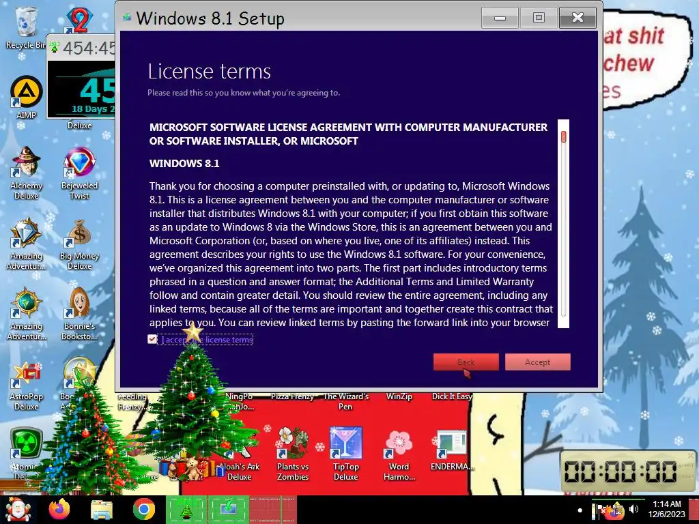This screenshot has height=524, width=699.
Task: Tick the 'I accept the license terms' checkbox
Action: click(x=152, y=340)
